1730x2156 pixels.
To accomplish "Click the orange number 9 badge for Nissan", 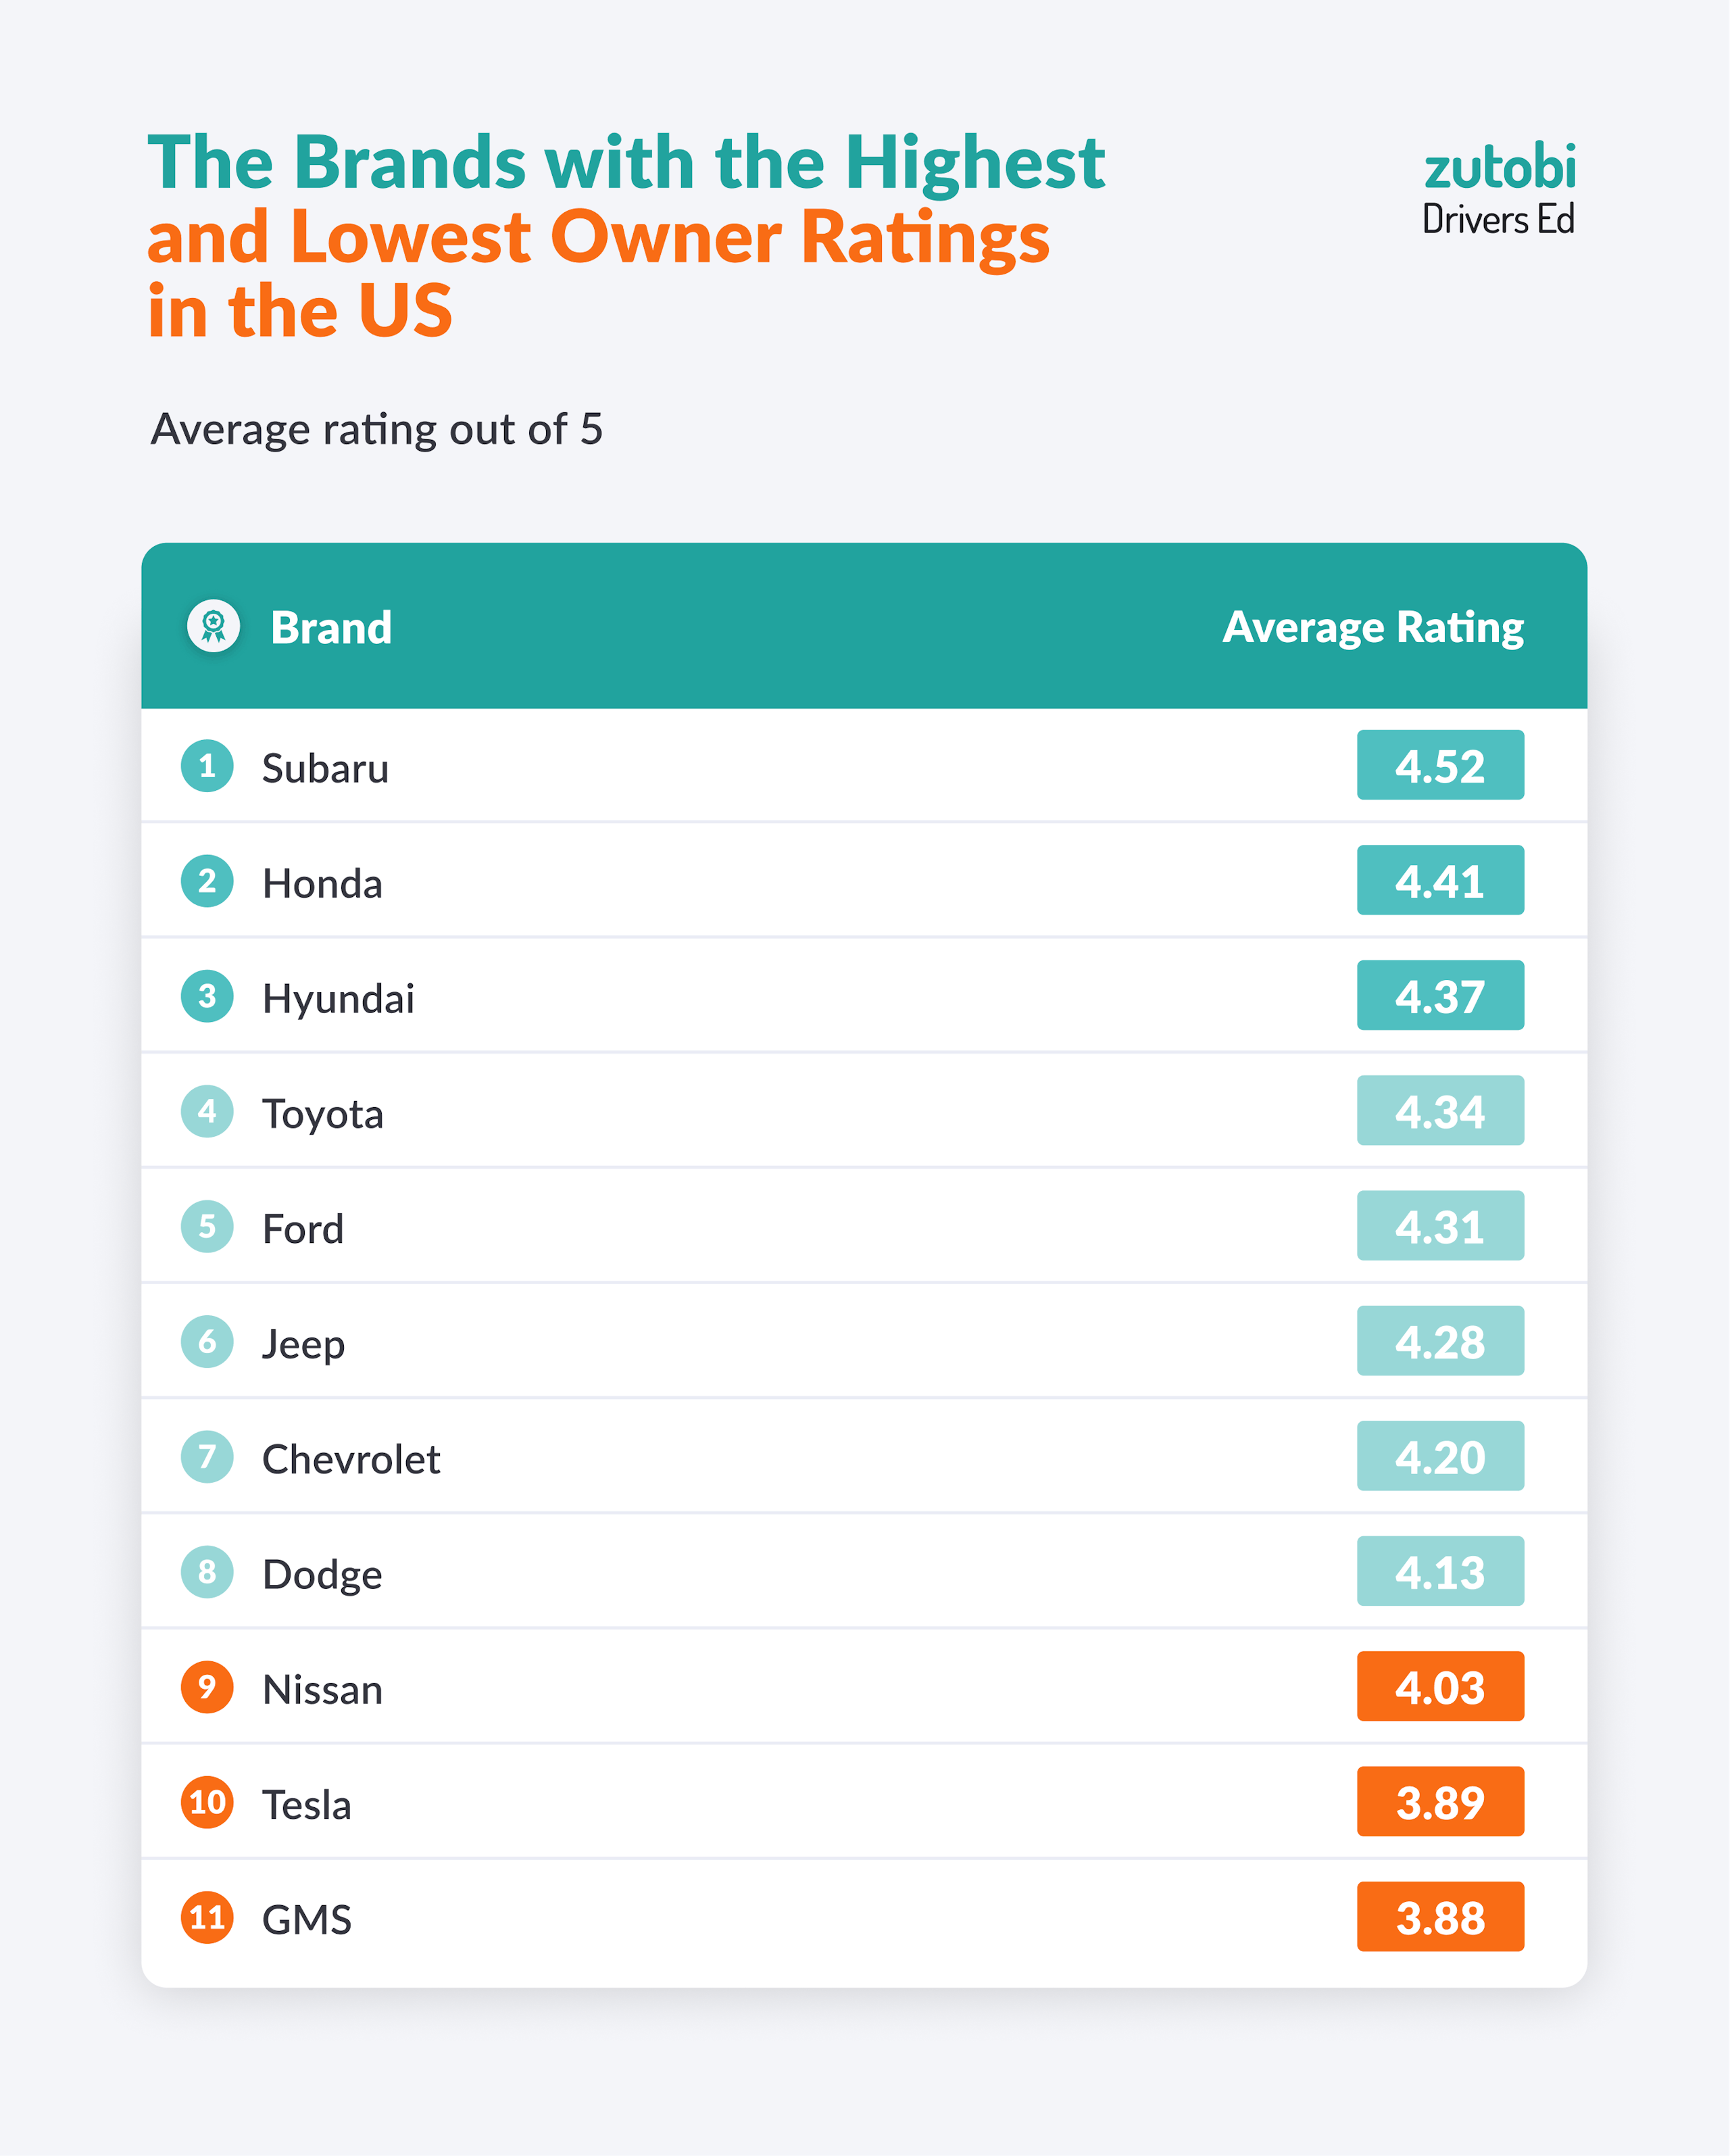I will click(x=207, y=1687).
